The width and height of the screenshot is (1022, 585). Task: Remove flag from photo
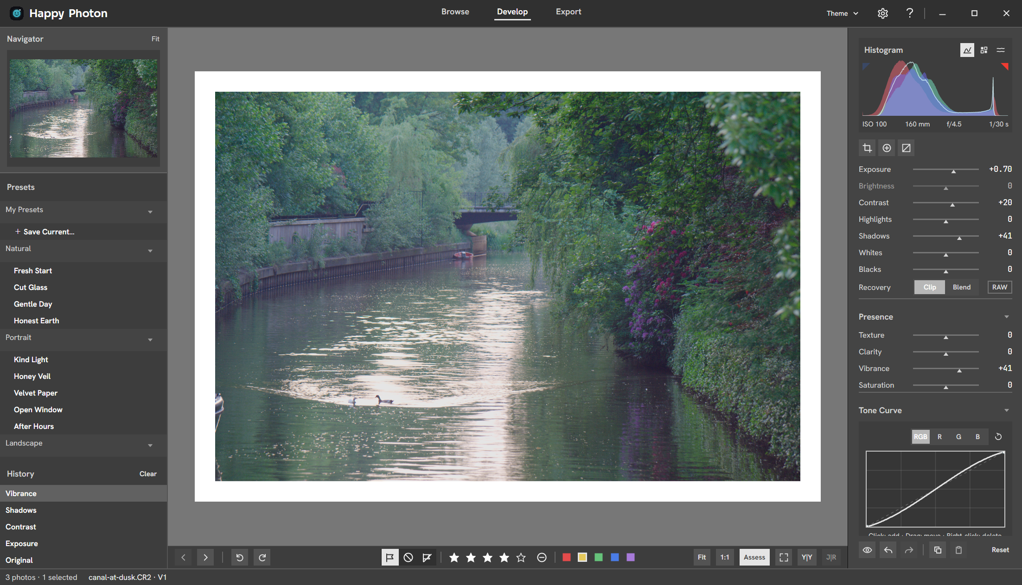[x=427, y=557]
